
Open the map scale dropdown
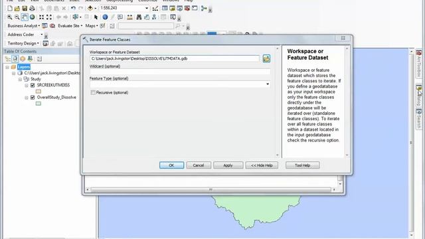147,9
